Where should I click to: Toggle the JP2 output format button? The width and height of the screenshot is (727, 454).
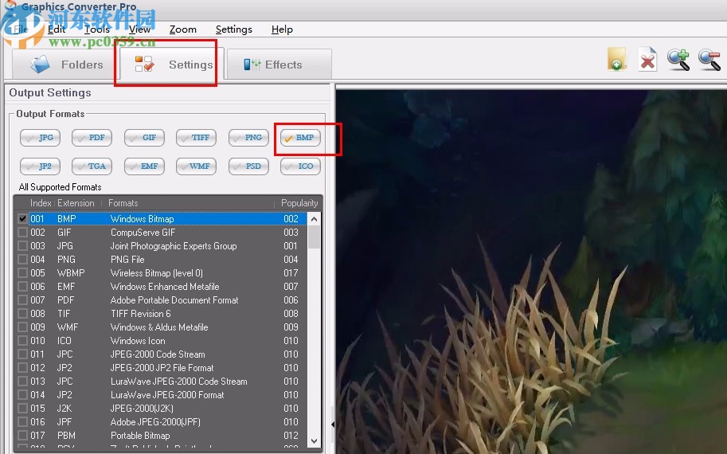tap(40, 166)
